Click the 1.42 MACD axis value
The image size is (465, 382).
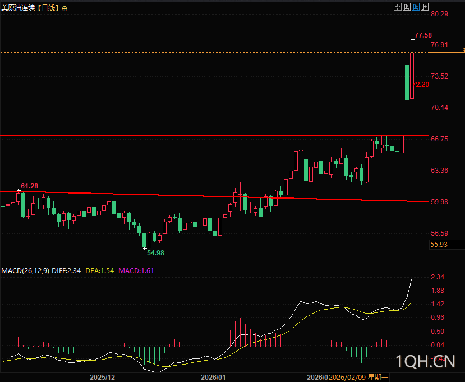click(438, 303)
